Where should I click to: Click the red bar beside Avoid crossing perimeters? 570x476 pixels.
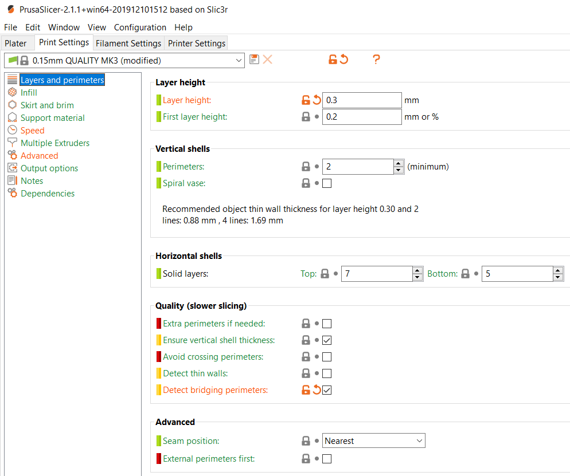[158, 356]
